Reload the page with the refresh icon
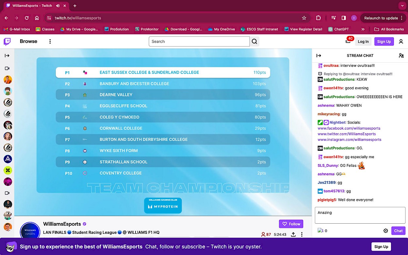The width and height of the screenshot is (408, 255). point(27,18)
